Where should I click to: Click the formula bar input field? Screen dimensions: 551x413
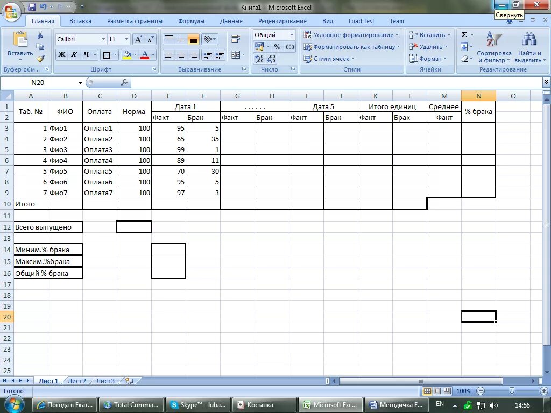pos(337,82)
